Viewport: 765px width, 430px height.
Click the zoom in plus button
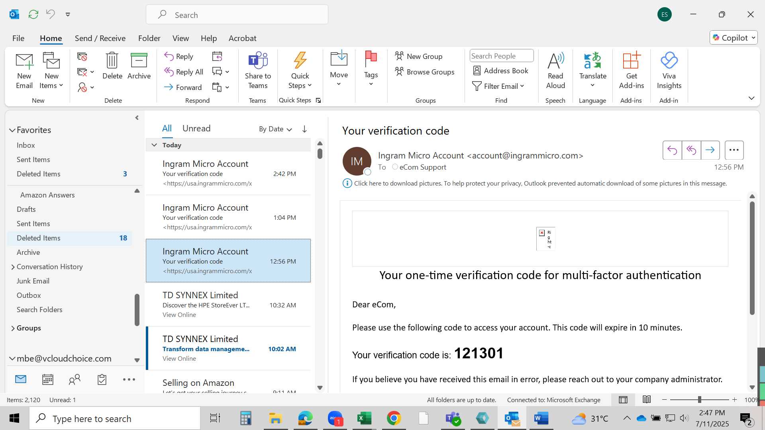[x=734, y=399]
